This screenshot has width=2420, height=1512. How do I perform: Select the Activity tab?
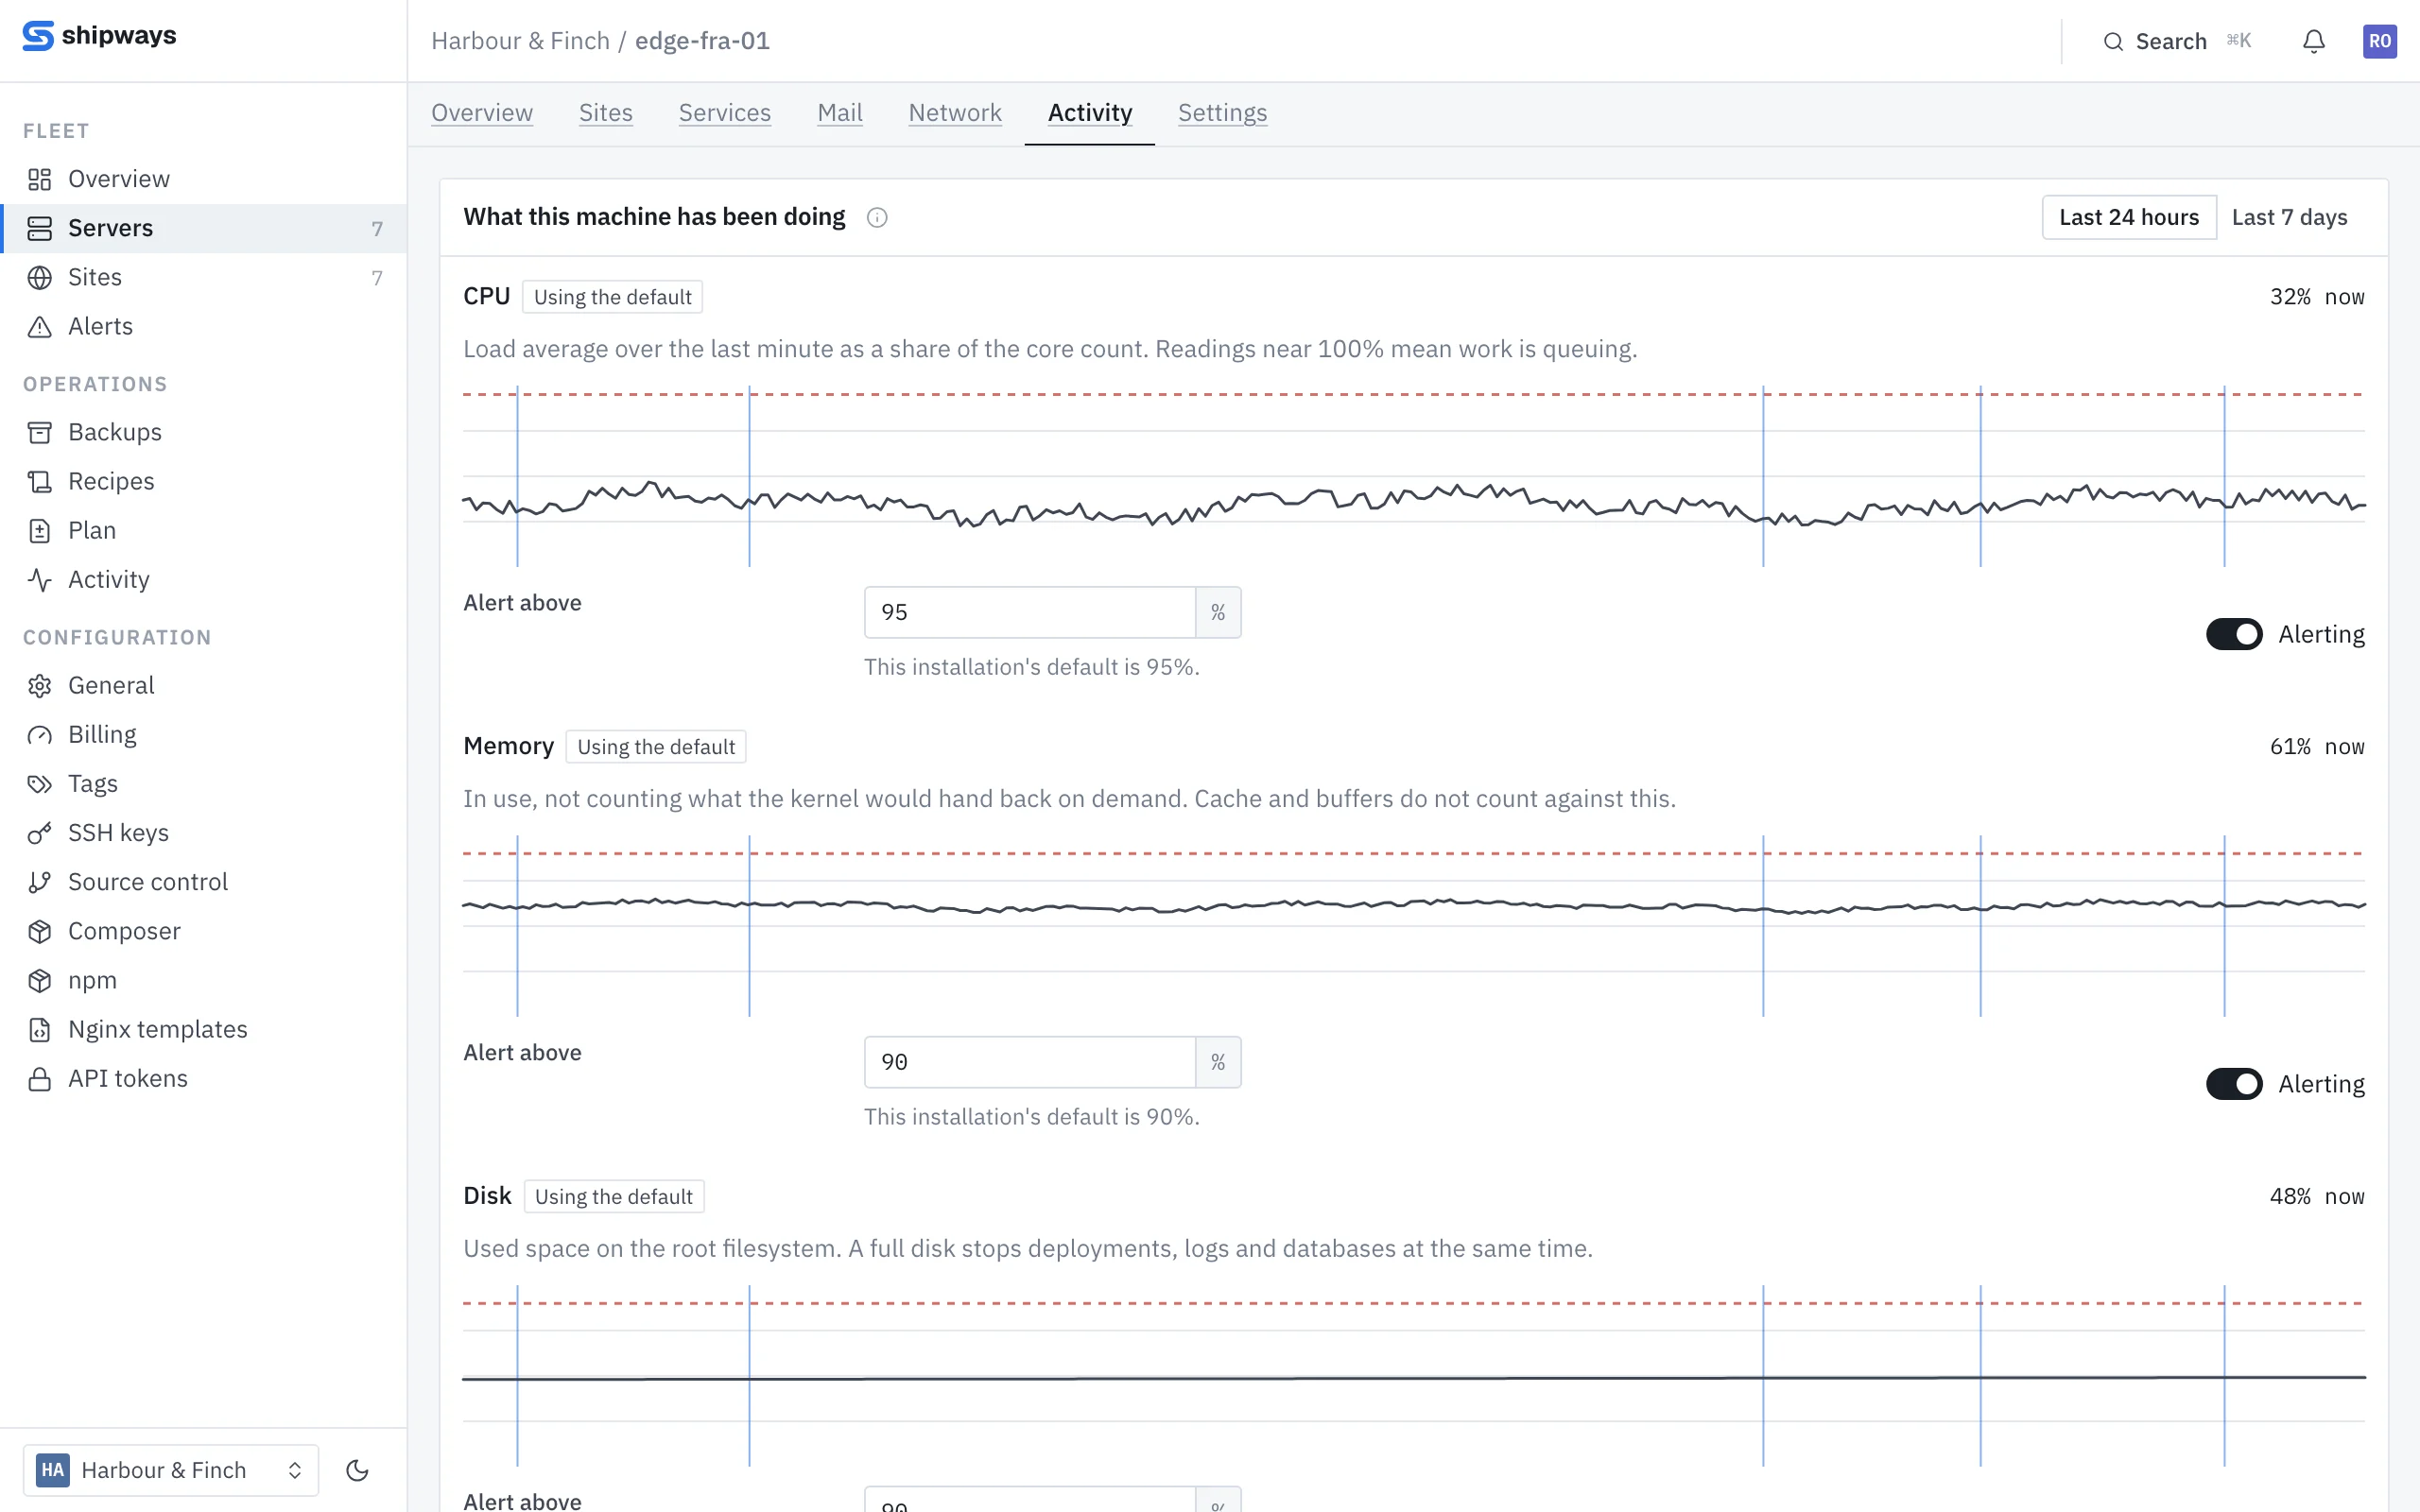(1090, 113)
